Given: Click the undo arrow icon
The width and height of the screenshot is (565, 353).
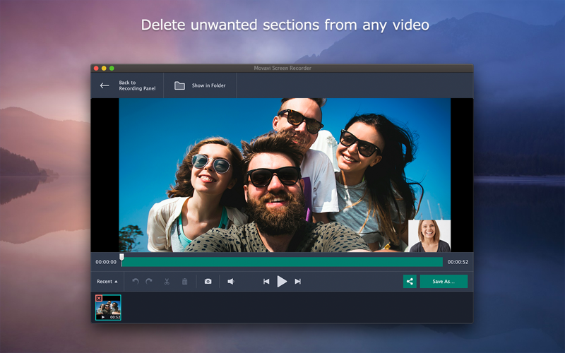Looking at the screenshot, I should [x=136, y=281].
